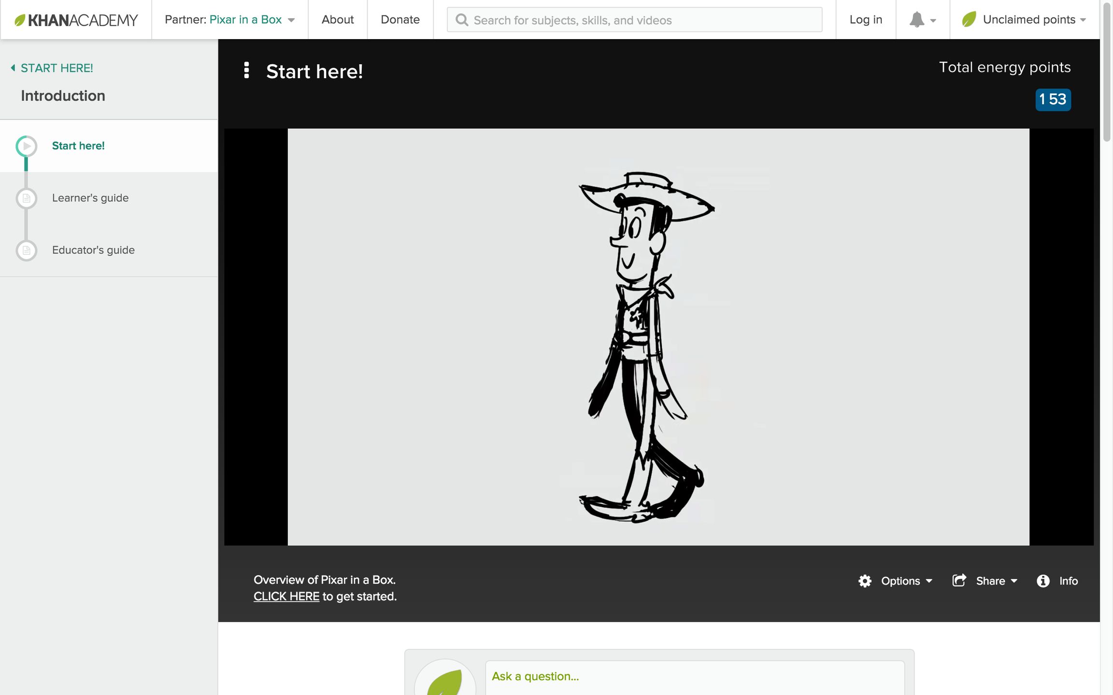Click the three-dot menu beside Start here!
Viewport: 1113px width, 695px height.
246,70
